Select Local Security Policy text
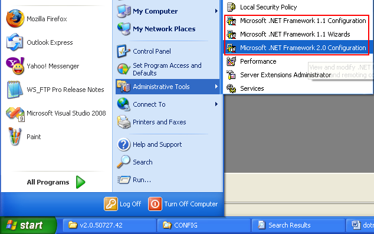The image size is (374, 234). [x=268, y=7]
